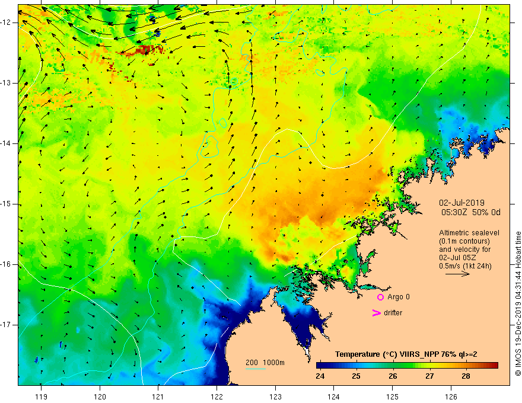
Task: Click the 0.5m/s velocity scale arrow
Action: click(457, 274)
